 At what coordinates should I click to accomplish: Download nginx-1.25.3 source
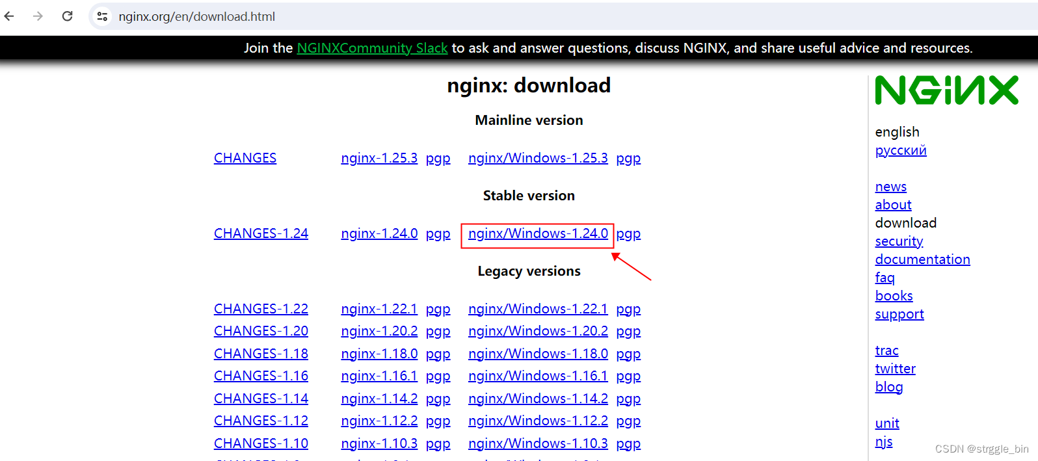click(x=379, y=158)
